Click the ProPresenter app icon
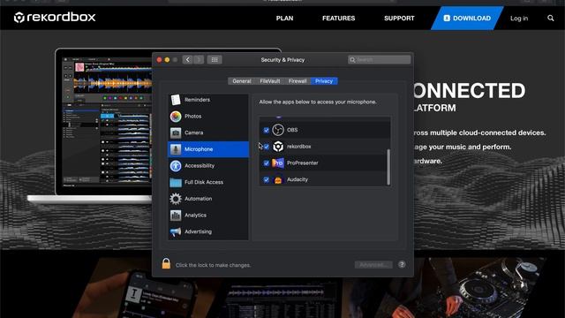Image resolution: width=565 pixels, height=318 pixels. 278,163
